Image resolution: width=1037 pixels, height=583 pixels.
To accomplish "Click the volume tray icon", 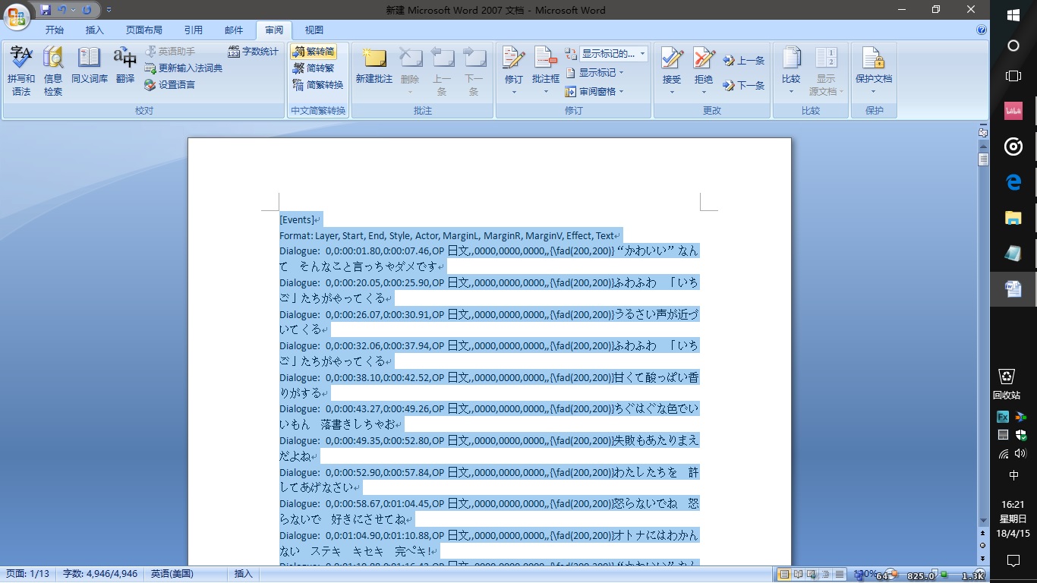I will point(1021,454).
